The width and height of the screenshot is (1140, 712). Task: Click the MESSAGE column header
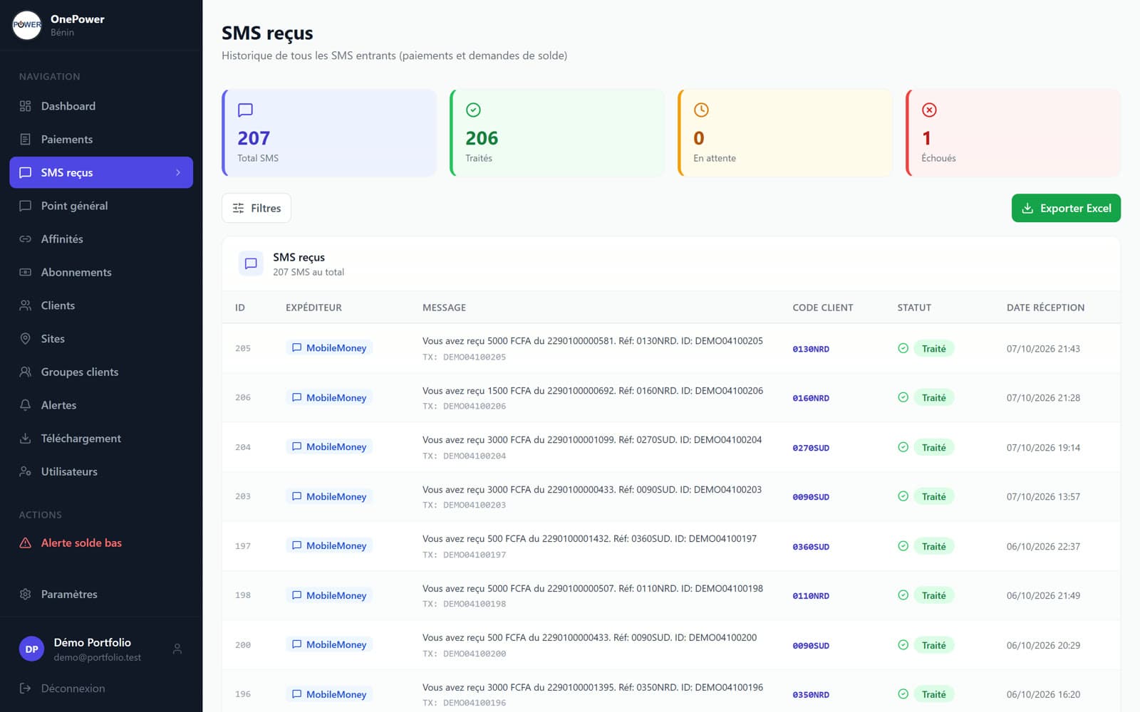point(444,308)
